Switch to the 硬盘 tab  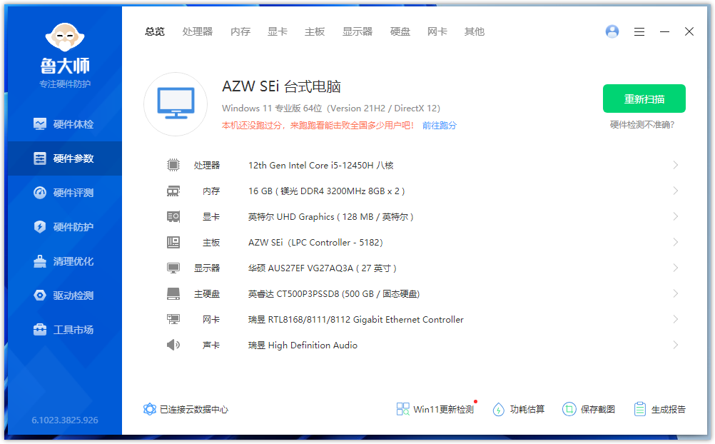click(x=400, y=31)
